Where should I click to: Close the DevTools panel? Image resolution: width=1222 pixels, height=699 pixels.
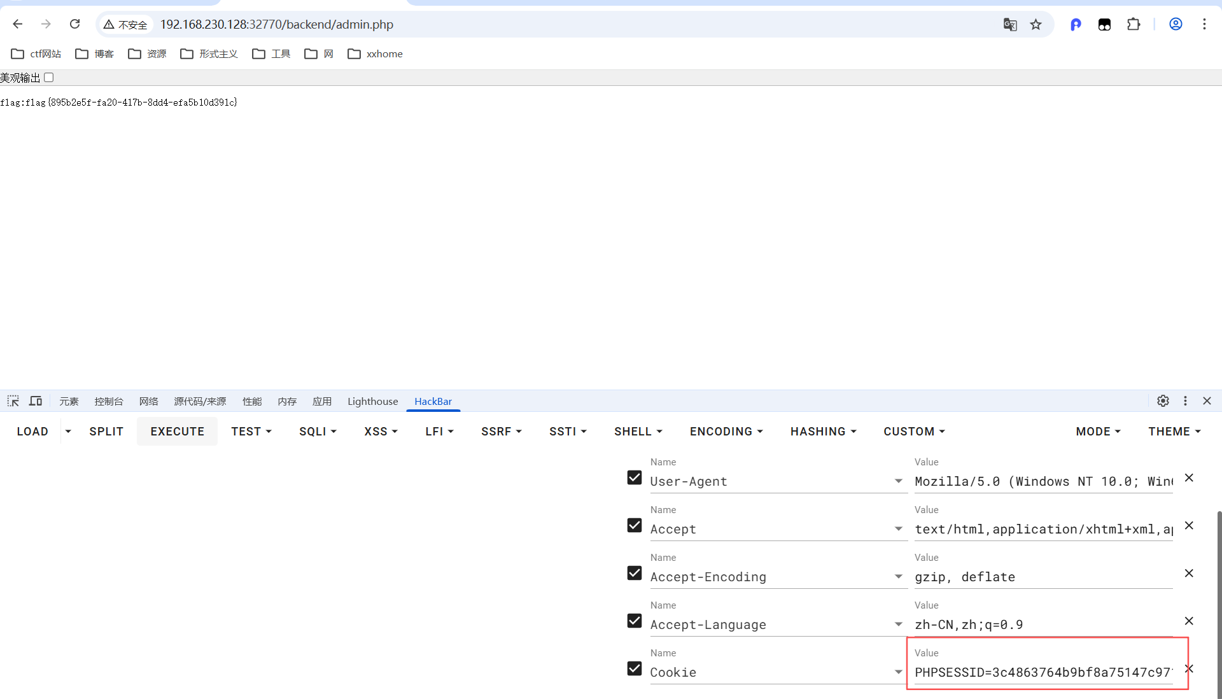[x=1207, y=401]
